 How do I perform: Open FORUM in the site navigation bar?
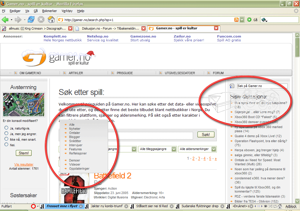[x=218, y=73]
